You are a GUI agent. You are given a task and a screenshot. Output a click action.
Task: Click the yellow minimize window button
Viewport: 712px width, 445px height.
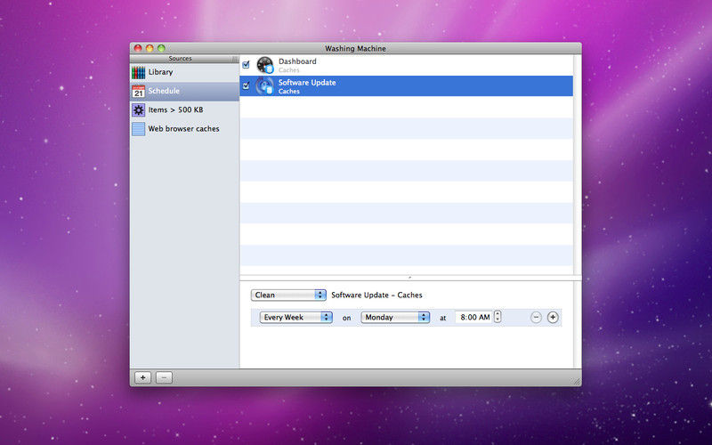[x=150, y=48]
